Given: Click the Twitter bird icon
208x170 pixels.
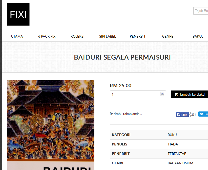Looking at the screenshot, I should [x=202, y=114].
